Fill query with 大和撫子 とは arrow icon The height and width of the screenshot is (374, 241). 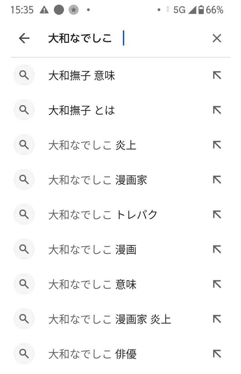click(x=217, y=110)
